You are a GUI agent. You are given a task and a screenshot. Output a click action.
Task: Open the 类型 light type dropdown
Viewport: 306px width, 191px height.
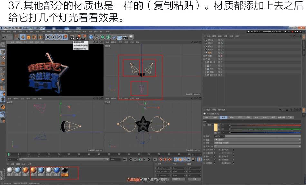[x=257, y=140]
